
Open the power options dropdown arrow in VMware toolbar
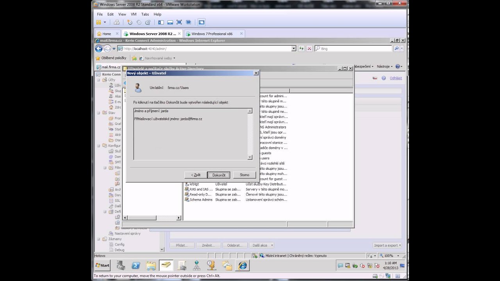pos(105,22)
